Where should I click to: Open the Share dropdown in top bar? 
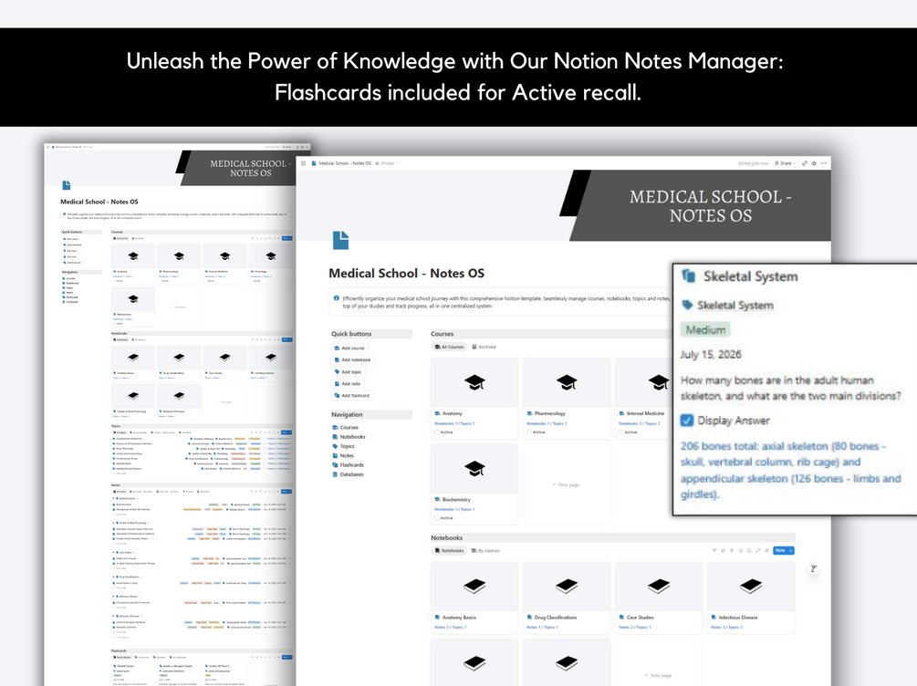pyautogui.click(x=785, y=163)
